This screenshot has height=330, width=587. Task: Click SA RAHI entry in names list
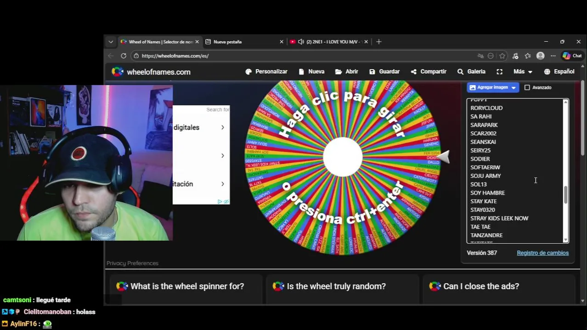click(x=481, y=116)
